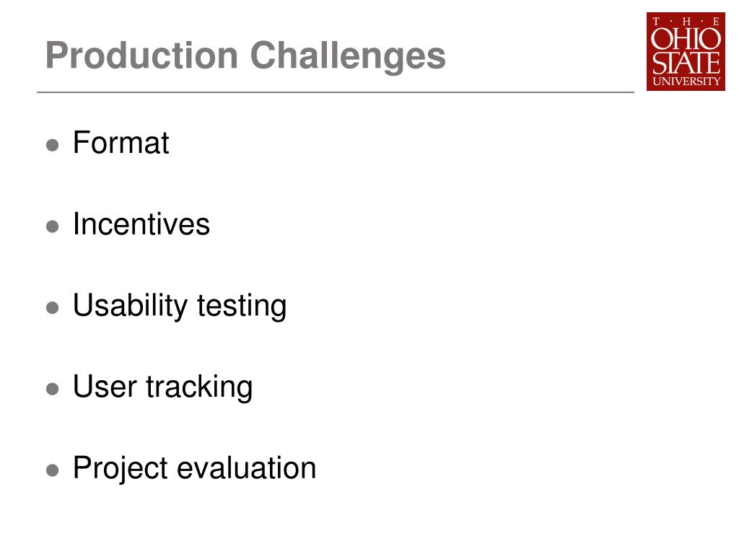Select the "Incentives" bullet text
Screen dimensions: 739x554
pyautogui.click(x=141, y=224)
